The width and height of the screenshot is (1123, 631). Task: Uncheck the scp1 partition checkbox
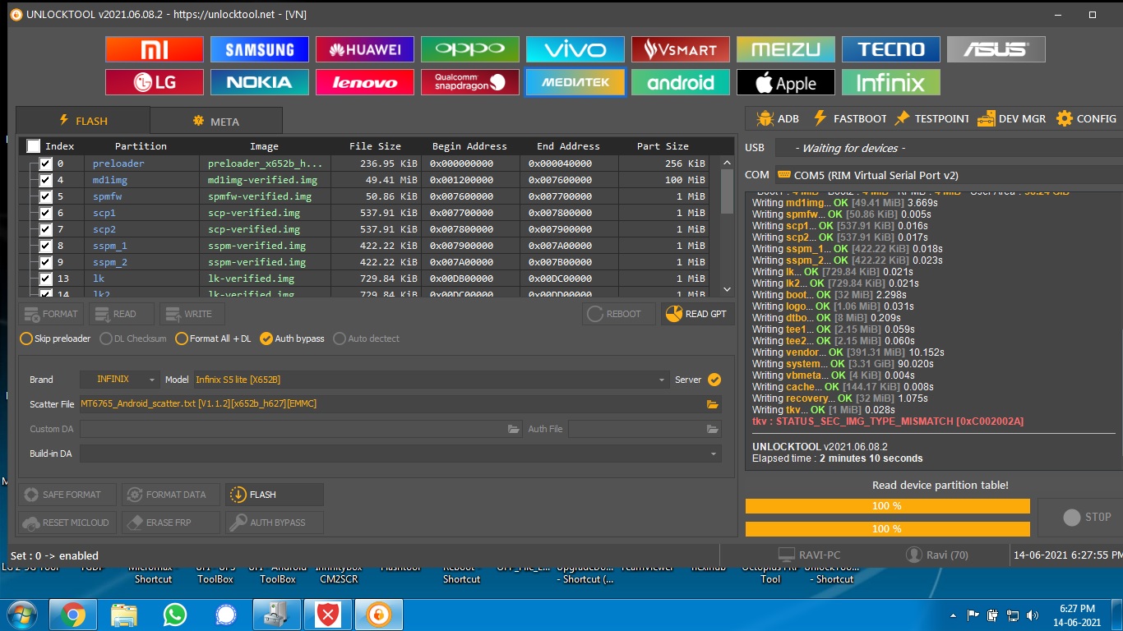(46, 213)
